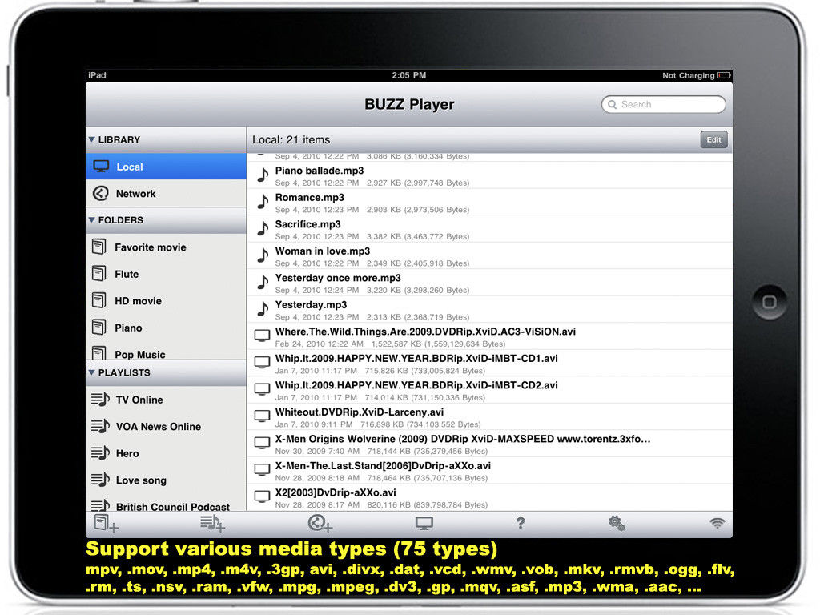Play Sacrifice.mp3

[489, 229]
